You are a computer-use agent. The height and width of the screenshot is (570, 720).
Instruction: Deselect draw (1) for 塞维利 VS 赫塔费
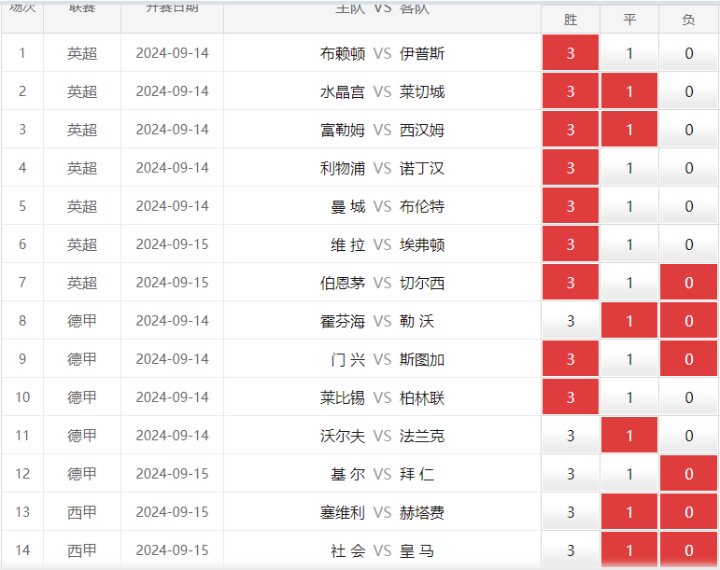point(629,511)
